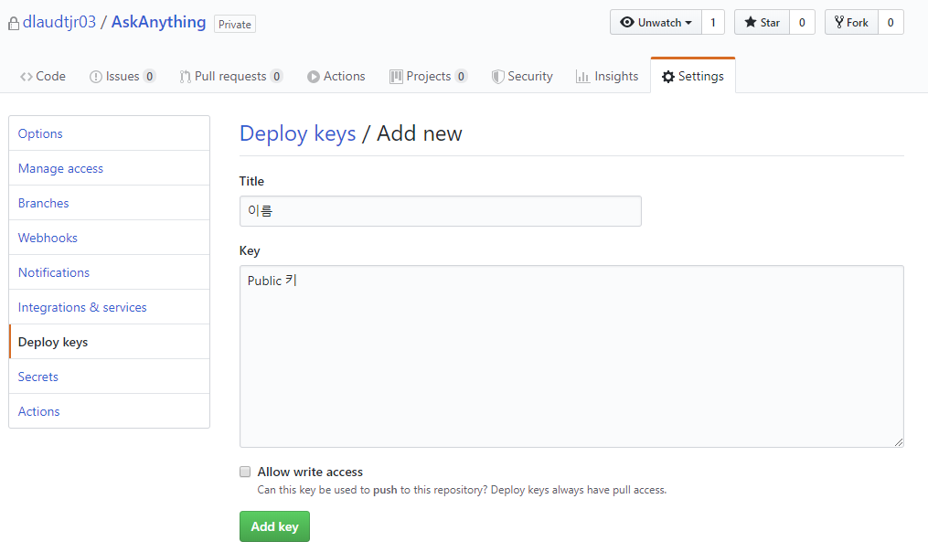Click the Star button label
This screenshot has width=928, height=552.
pyautogui.click(x=770, y=23)
